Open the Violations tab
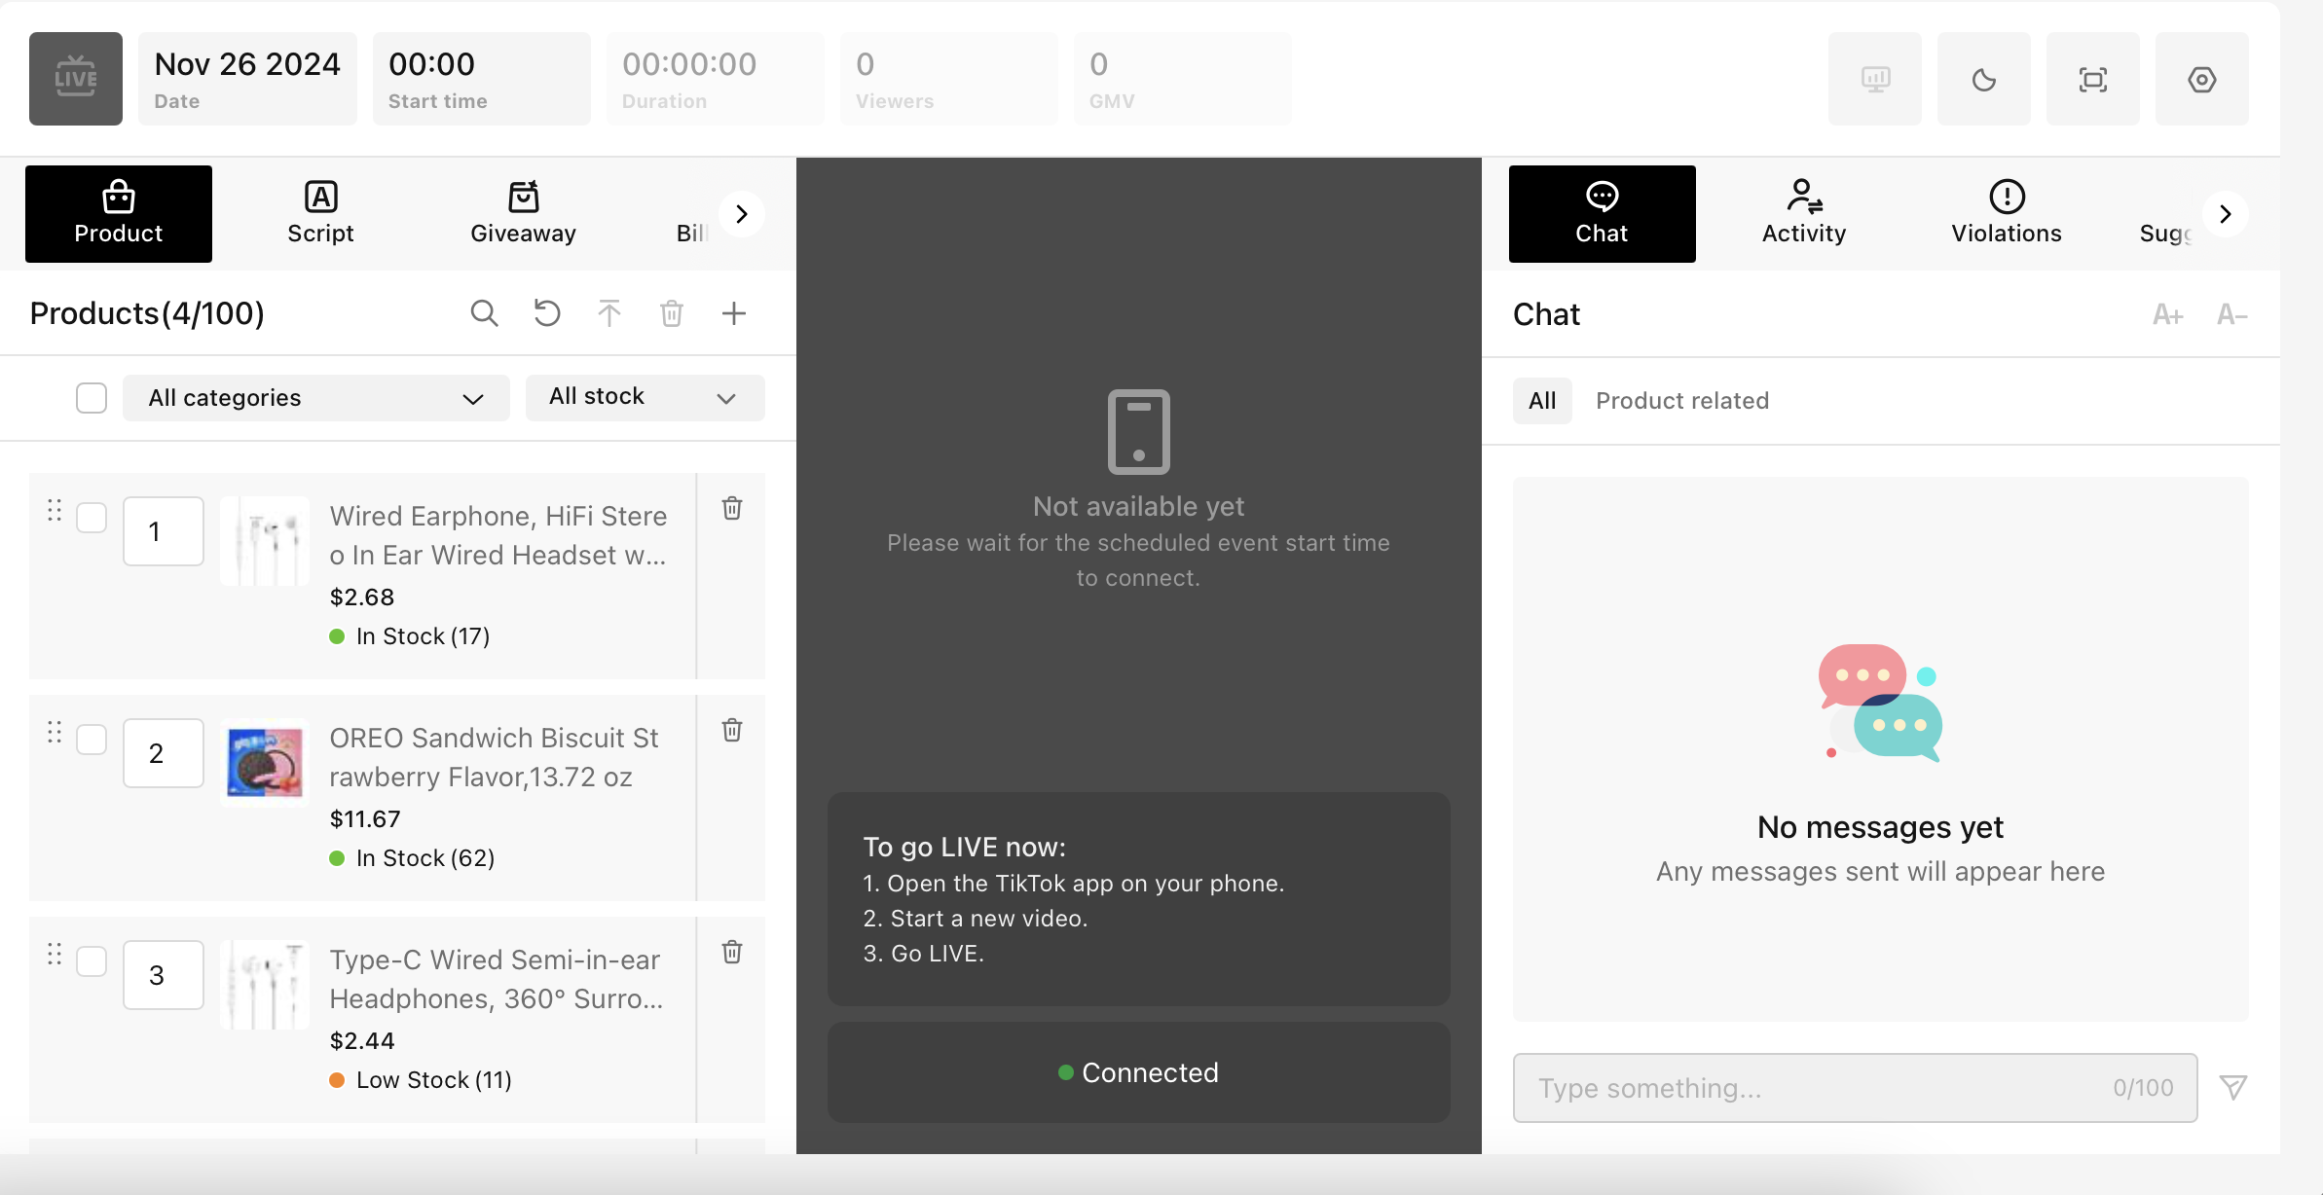Viewport: 2323px width, 1195px height. click(x=2006, y=214)
